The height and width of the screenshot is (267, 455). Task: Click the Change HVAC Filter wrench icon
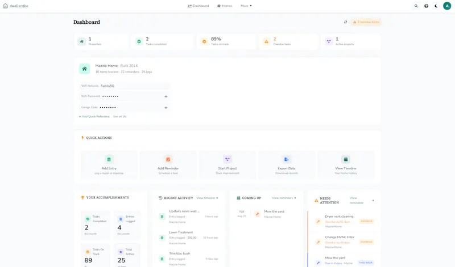point(318,242)
